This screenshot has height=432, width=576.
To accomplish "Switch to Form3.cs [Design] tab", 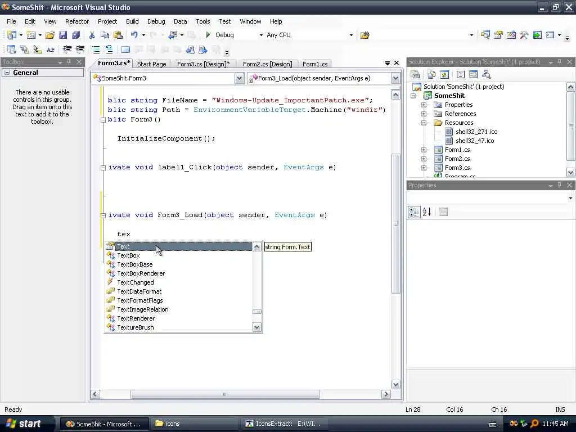I will pyautogui.click(x=203, y=64).
